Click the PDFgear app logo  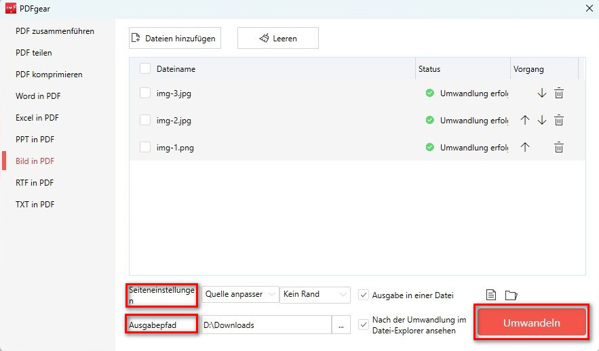point(10,8)
